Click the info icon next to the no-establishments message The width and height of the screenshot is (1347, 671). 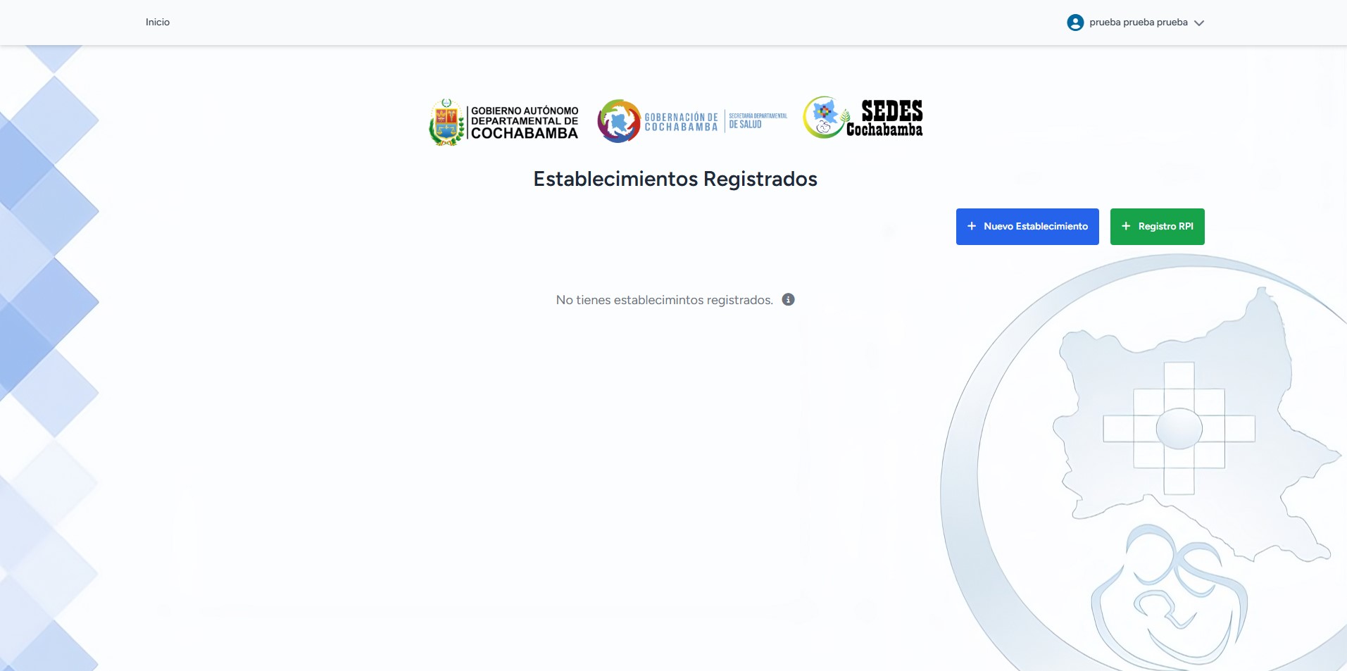(788, 300)
